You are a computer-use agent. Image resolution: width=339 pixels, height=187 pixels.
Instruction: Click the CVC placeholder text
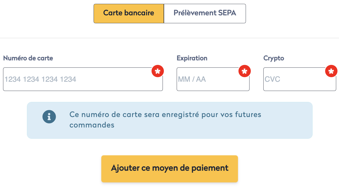click(x=272, y=79)
